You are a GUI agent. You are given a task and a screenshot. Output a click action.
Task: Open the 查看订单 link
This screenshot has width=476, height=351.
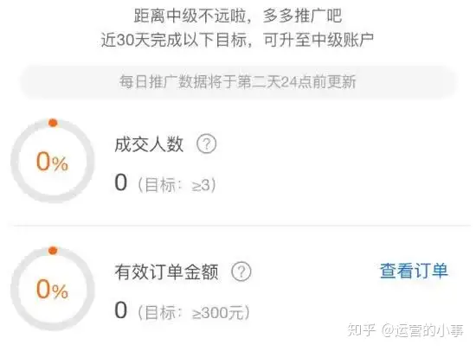click(414, 271)
